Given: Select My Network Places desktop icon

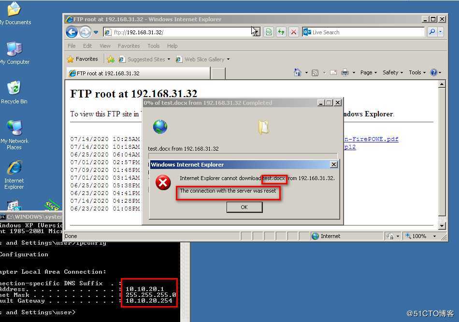Looking at the screenshot, I should [x=14, y=135].
